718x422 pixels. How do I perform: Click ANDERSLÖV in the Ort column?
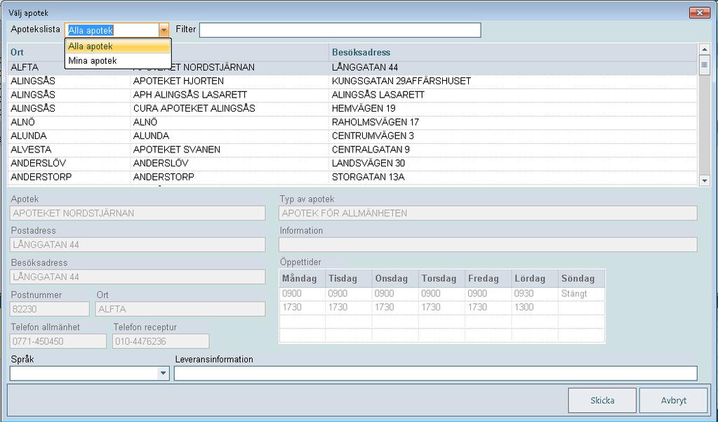click(39, 164)
